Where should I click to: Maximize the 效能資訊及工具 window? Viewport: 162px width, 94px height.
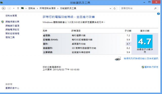pyautogui.click(x=149, y=2)
